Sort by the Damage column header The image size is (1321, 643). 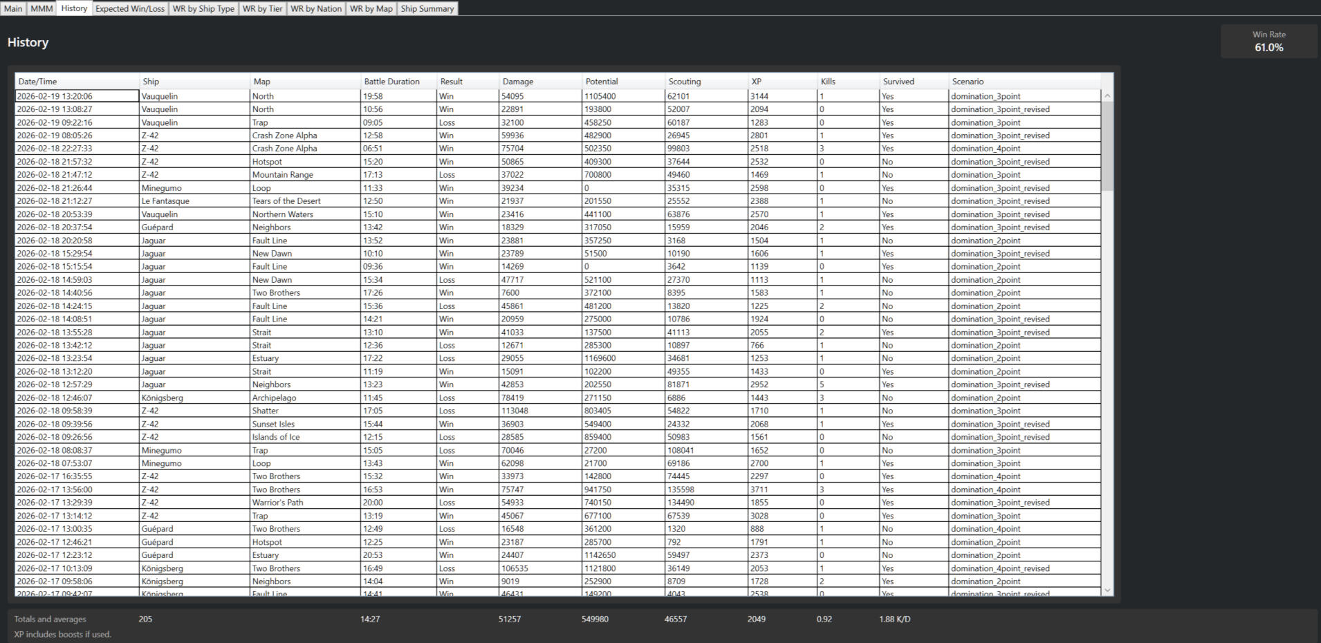(x=539, y=82)
